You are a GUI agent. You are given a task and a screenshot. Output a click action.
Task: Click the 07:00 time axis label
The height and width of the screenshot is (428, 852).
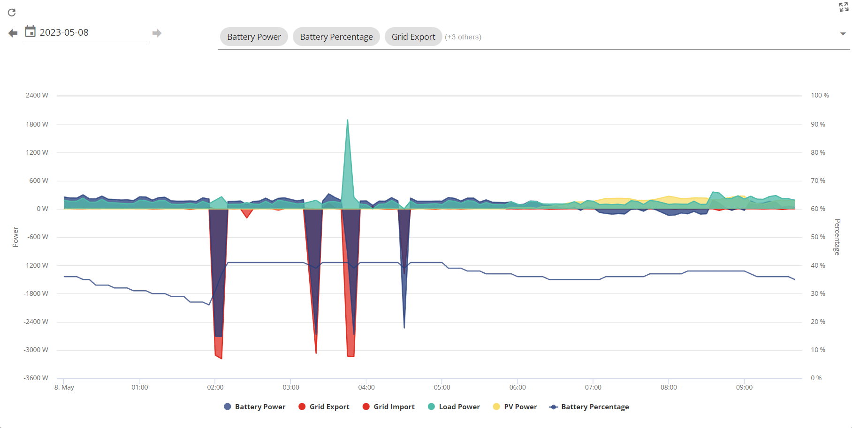(593, 387)
